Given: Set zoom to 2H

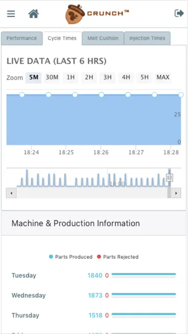Looking at the screenshot, I should 89,78.
